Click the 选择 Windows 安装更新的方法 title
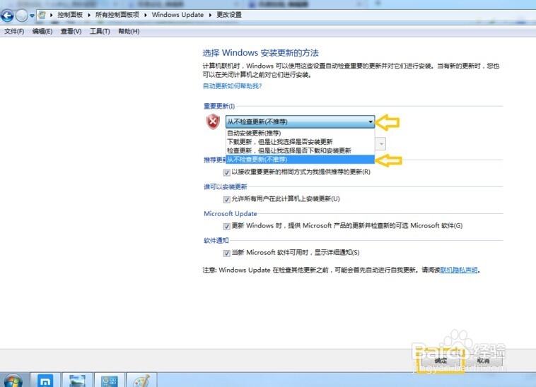The width and height of the screenshot is (536, 387). (x=260, y=53)
